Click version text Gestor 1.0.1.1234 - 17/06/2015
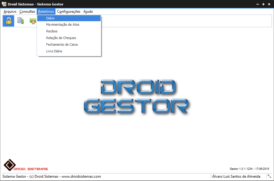The image size is (274, 181). pyautogui.click(x=249, y=169)
